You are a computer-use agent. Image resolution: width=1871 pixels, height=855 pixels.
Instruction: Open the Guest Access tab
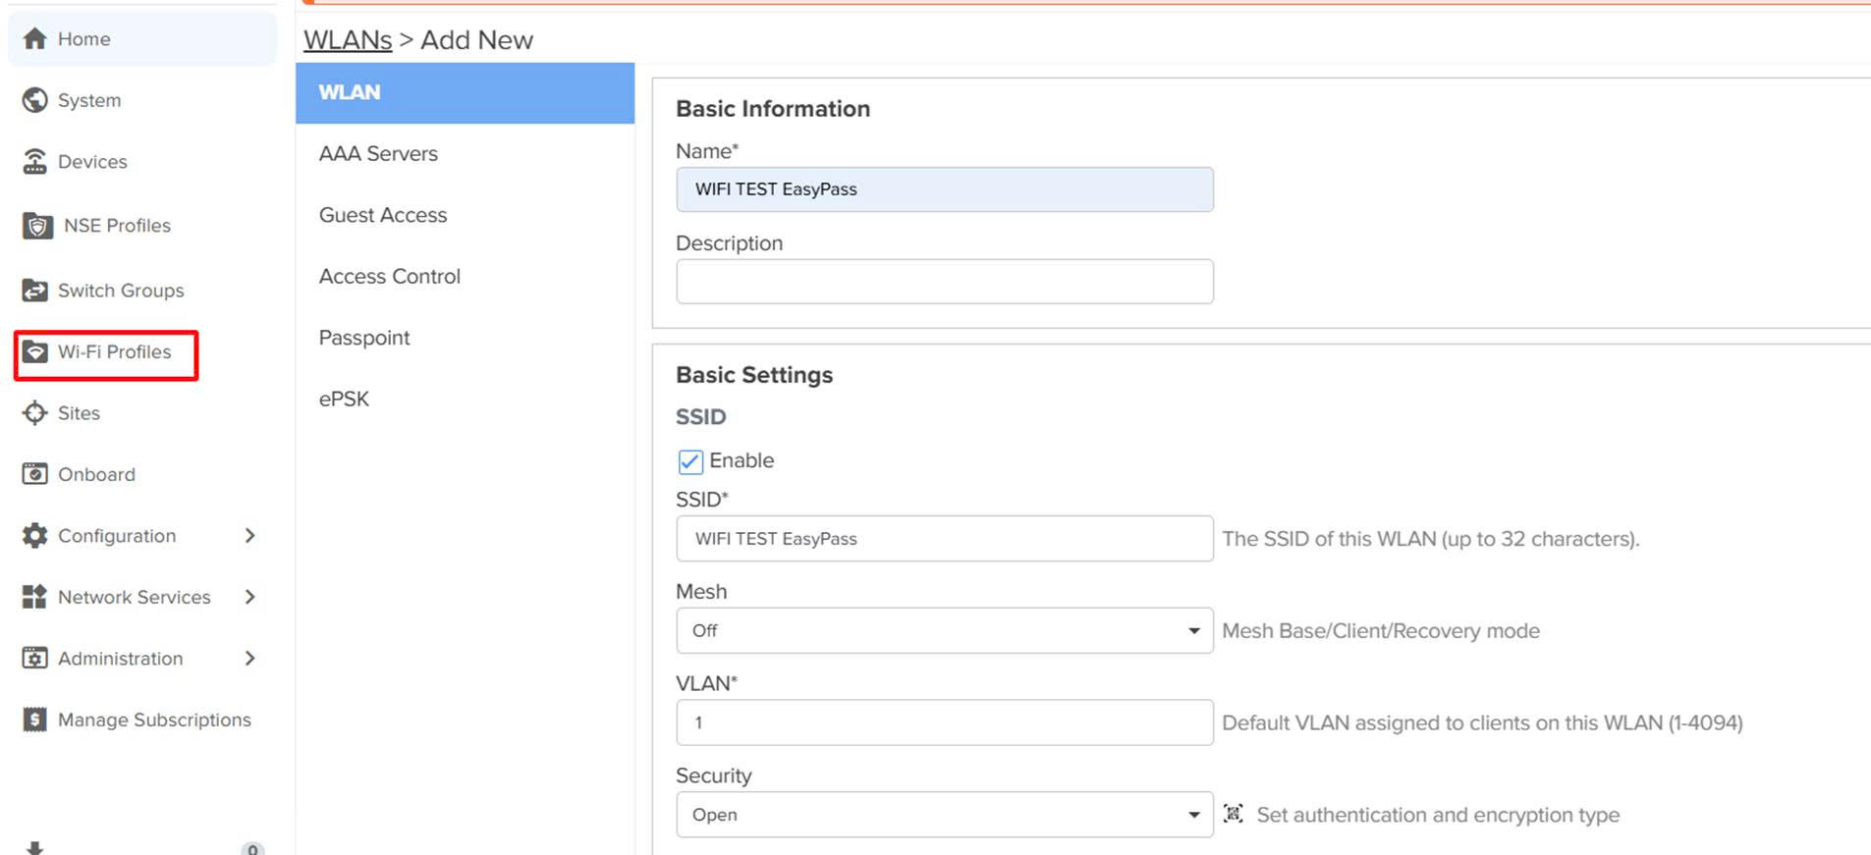(x=383, y=215)
